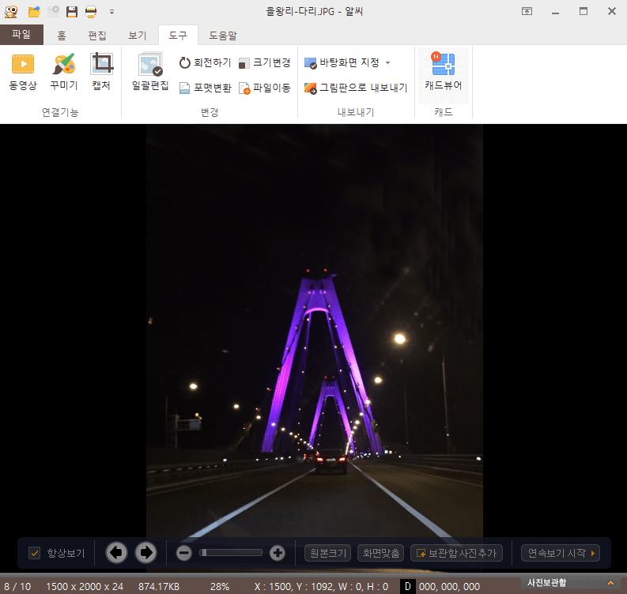Viewport: 627px width, 594px height.
Task: Open 포맷변환 format conversion
Action: [x=205, y=88]
